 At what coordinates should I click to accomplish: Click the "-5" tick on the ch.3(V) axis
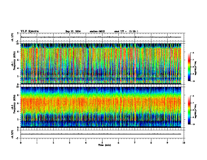18,138
